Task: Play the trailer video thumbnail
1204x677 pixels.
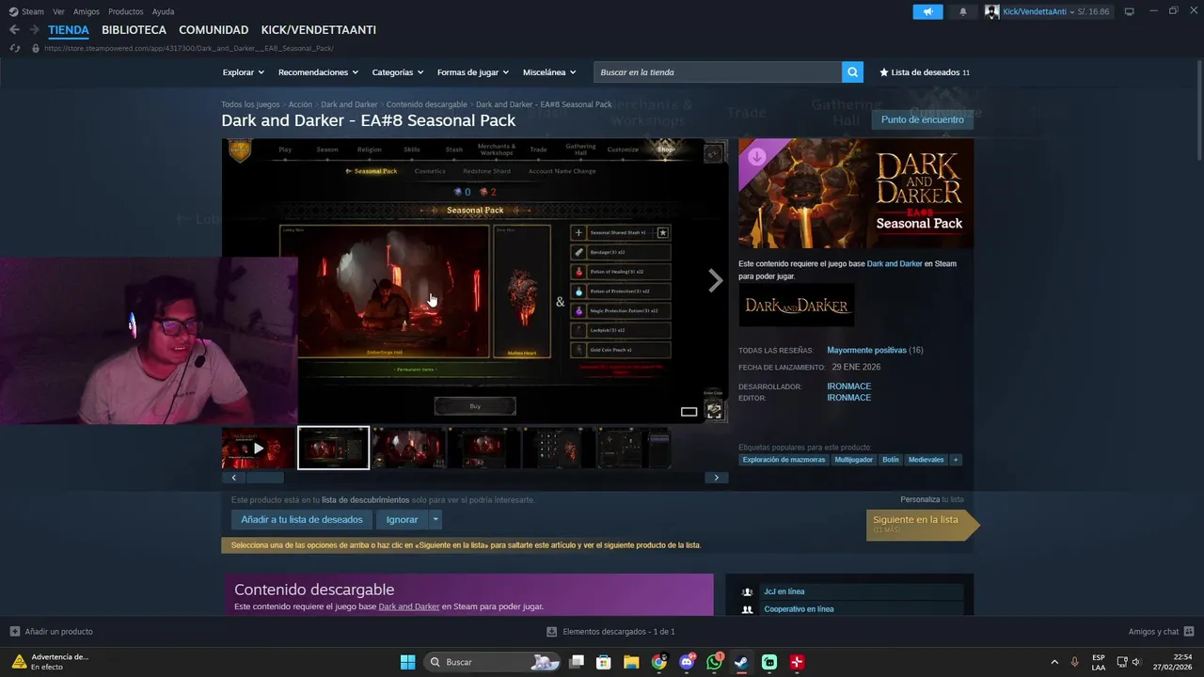Action: [x=258, y=448]
